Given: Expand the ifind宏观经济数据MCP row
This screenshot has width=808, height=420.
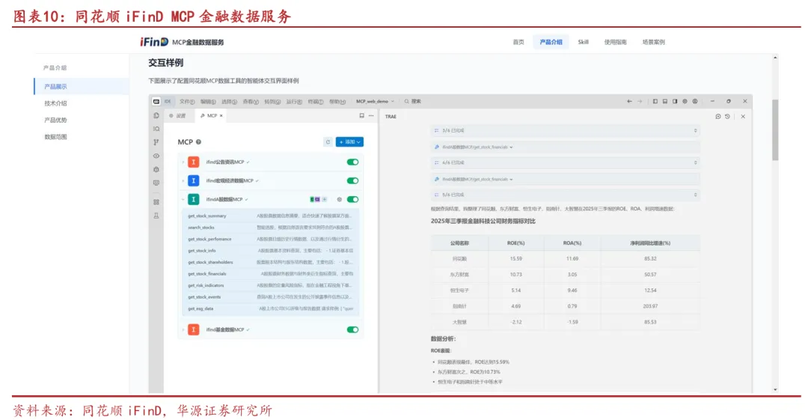Looking at the screenshot, I should pos(183,180).
